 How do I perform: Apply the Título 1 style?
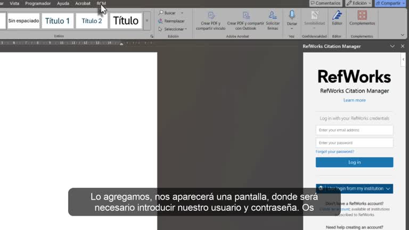pos(58,21)
